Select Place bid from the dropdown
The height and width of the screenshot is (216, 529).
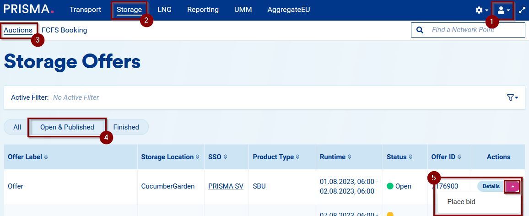[461, 202]
